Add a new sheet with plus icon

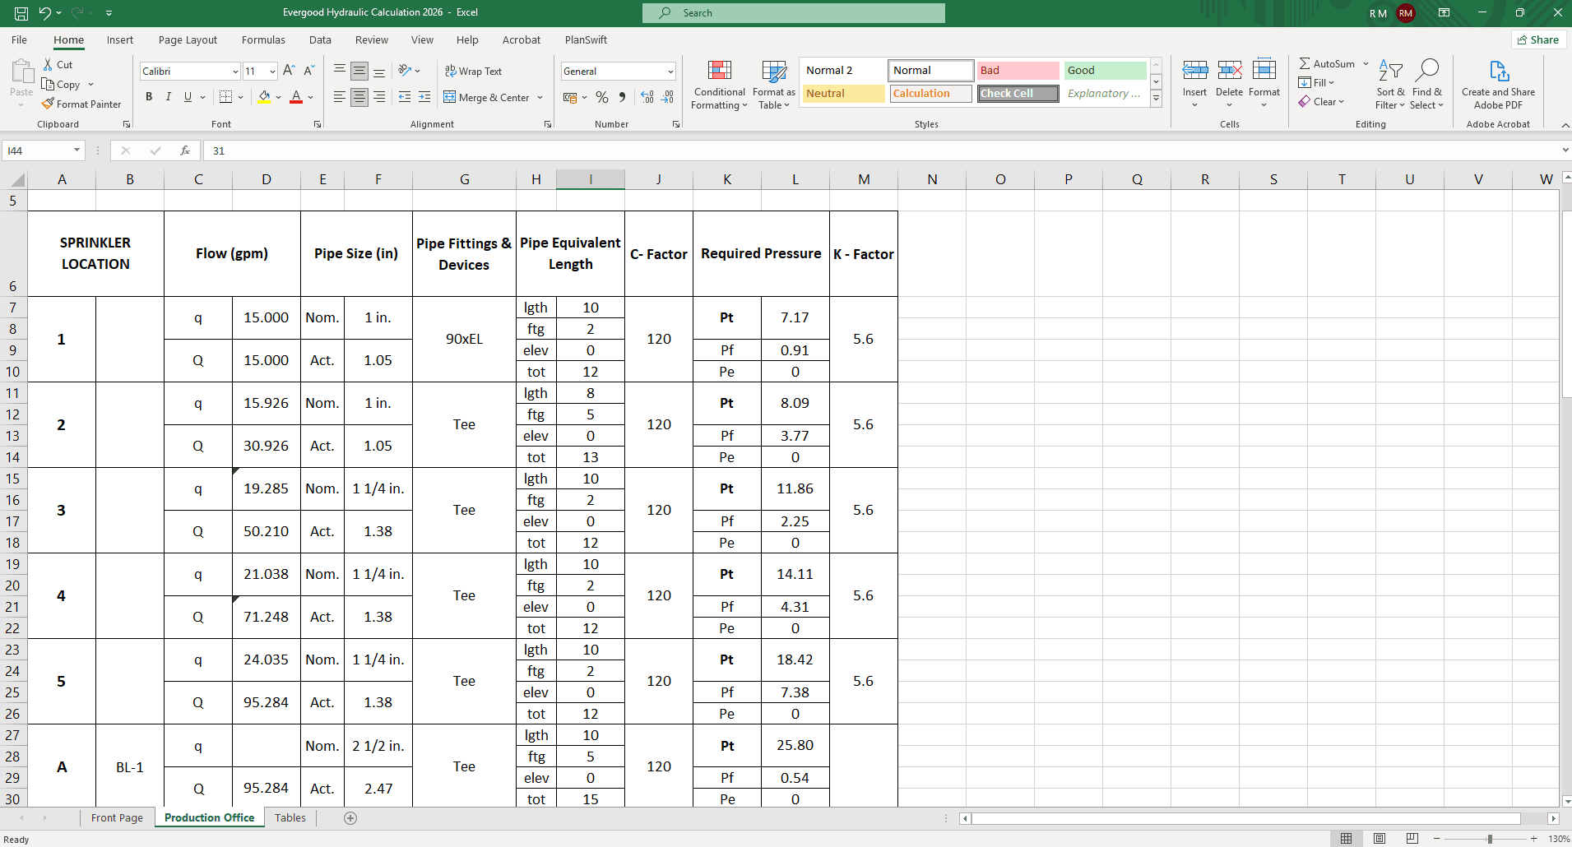coord(350,817)
